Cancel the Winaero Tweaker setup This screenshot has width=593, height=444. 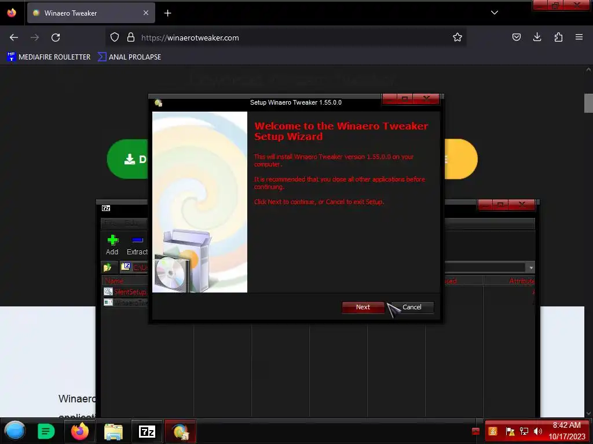click(412, 307)
